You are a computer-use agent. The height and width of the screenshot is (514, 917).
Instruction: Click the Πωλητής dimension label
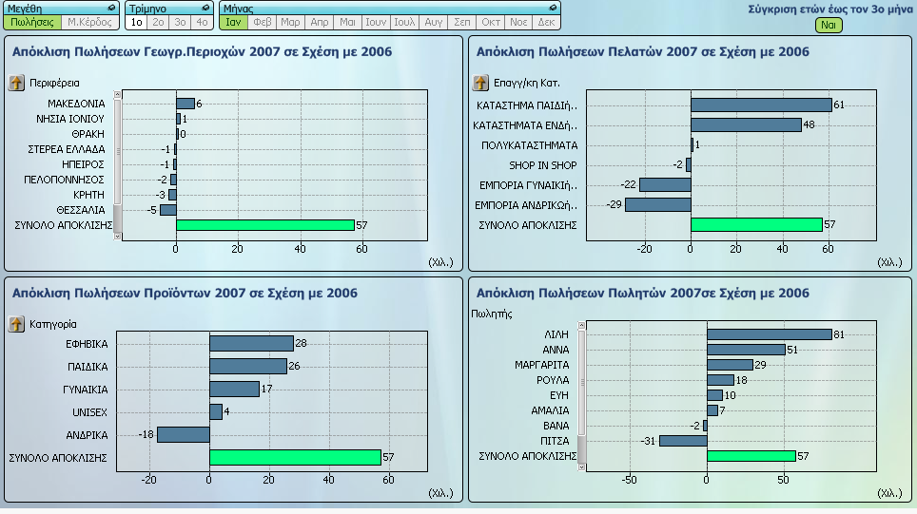(x=491, y=314)
